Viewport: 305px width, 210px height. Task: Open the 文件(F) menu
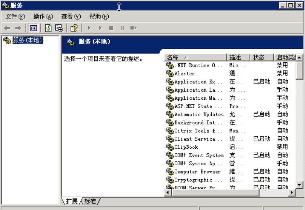pyautogui.click(x=15, y=16)
